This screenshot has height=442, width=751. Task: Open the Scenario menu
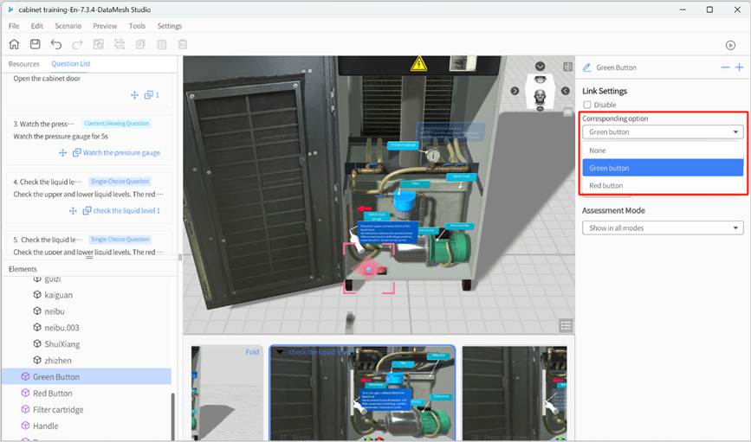[x=68, y=26]
